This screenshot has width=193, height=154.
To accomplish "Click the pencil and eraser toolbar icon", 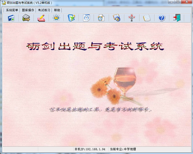I will tap(41, 18).
